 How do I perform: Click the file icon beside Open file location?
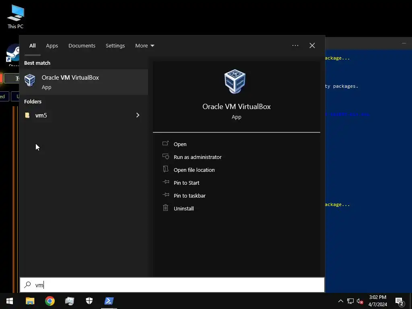click(165, 169)
